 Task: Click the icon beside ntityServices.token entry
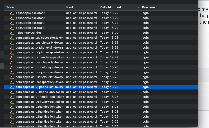[x=11, y=102]
